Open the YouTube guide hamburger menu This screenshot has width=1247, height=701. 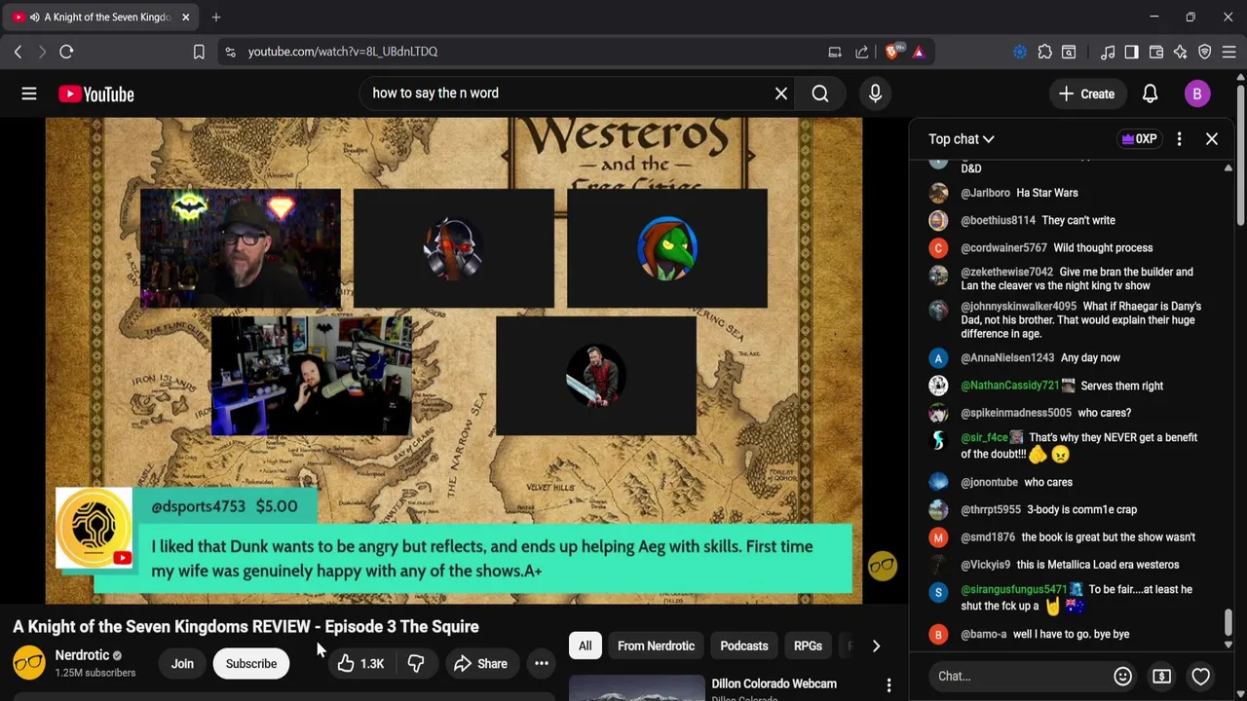click(x=29, y=93)
